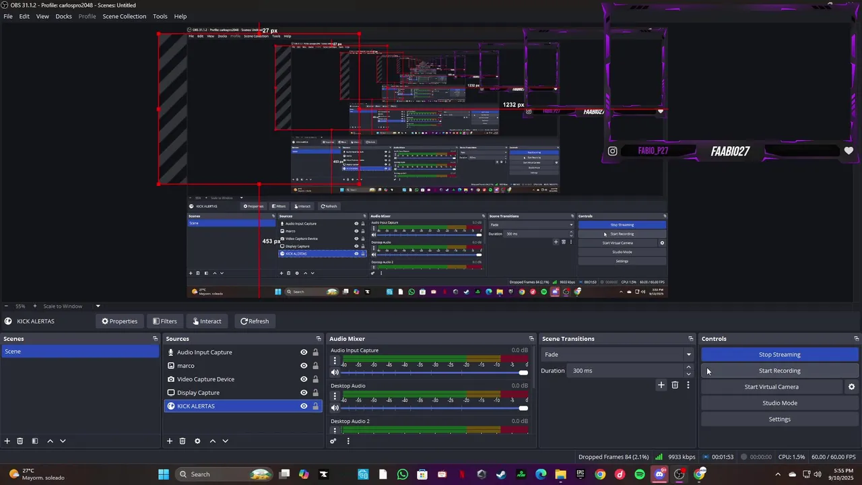Open the View menu
This screenshot has width=862, height=485.
(x=42, y=16)
